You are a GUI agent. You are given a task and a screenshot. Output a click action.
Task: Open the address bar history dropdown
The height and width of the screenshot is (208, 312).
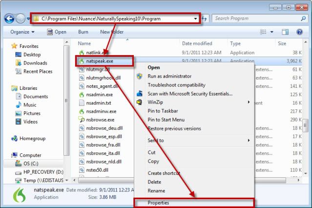tap(195, 19)
